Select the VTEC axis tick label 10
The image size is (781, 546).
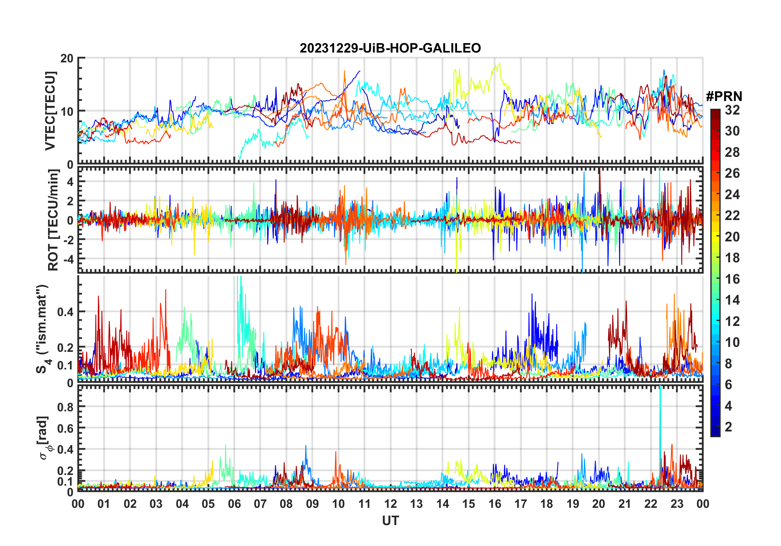[x=67, y=111]
